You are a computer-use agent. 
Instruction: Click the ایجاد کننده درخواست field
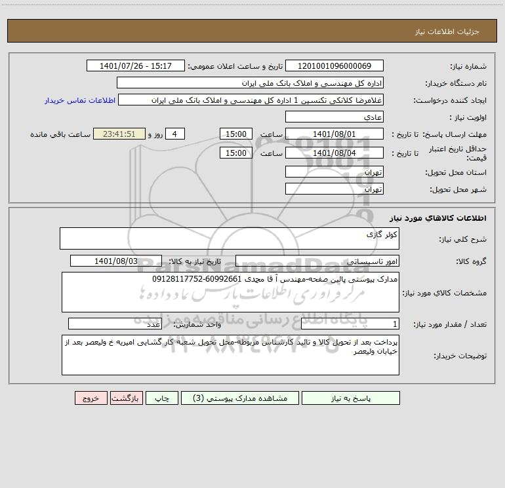pyautogui.click(x=251, y=100)
